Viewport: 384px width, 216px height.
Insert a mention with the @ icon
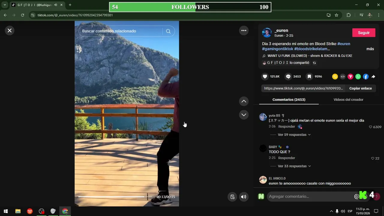[x=356, y=196]
